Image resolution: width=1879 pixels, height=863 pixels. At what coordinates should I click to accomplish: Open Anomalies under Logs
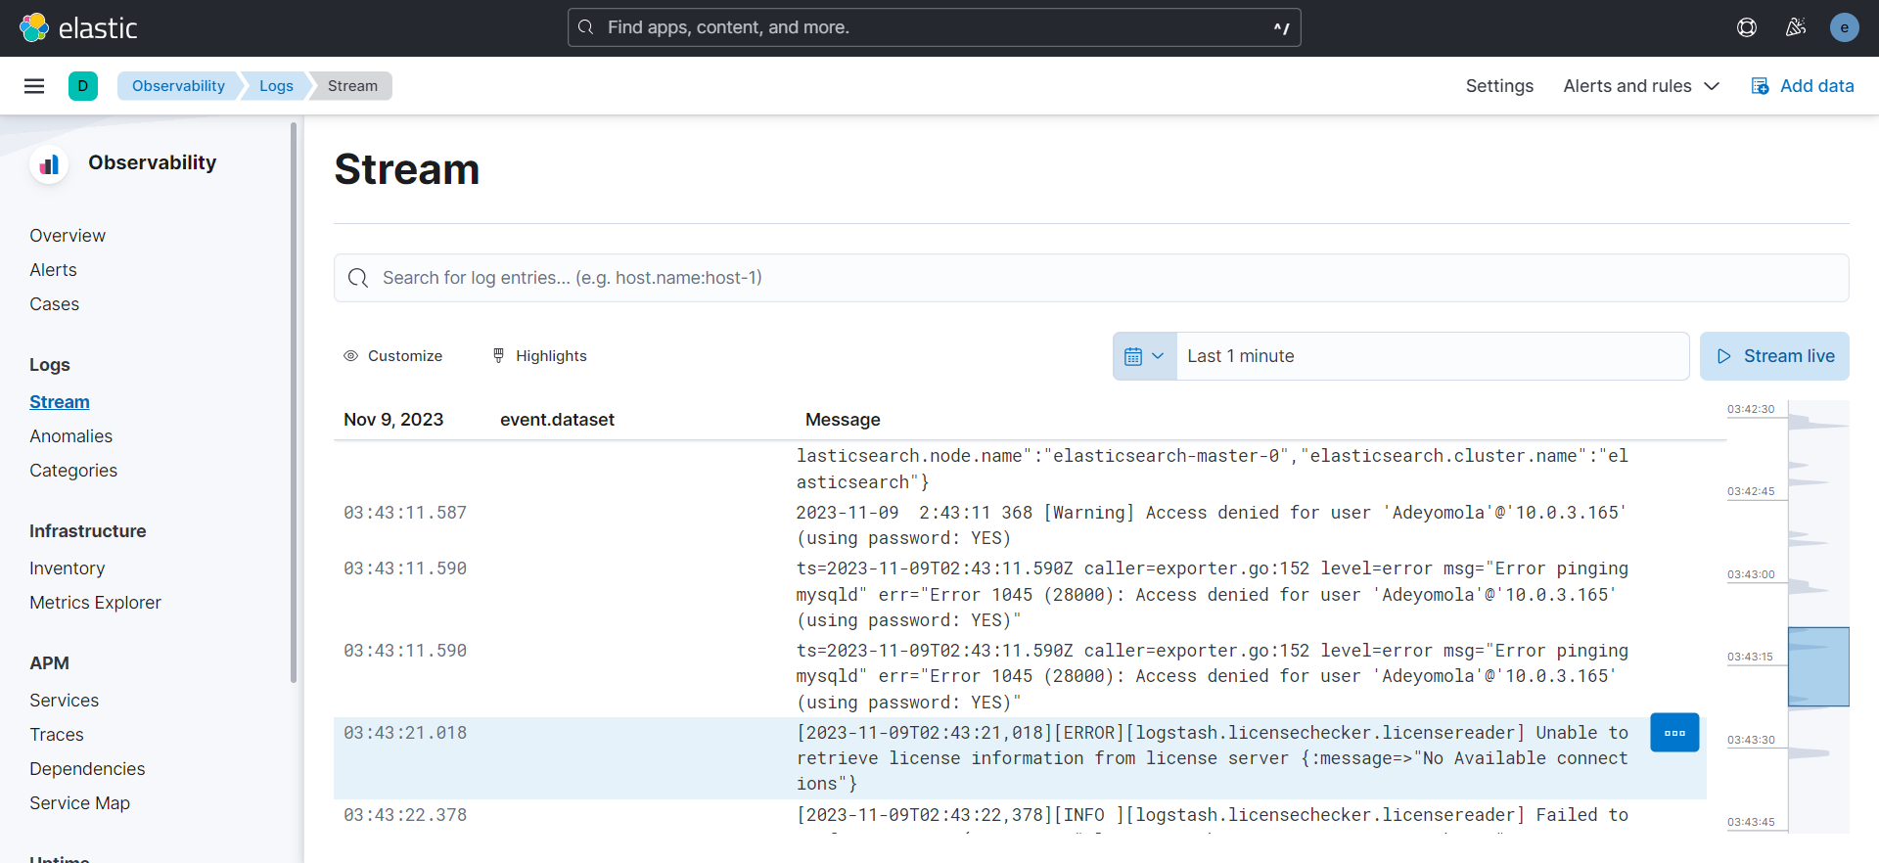click(x=70, y=436)
